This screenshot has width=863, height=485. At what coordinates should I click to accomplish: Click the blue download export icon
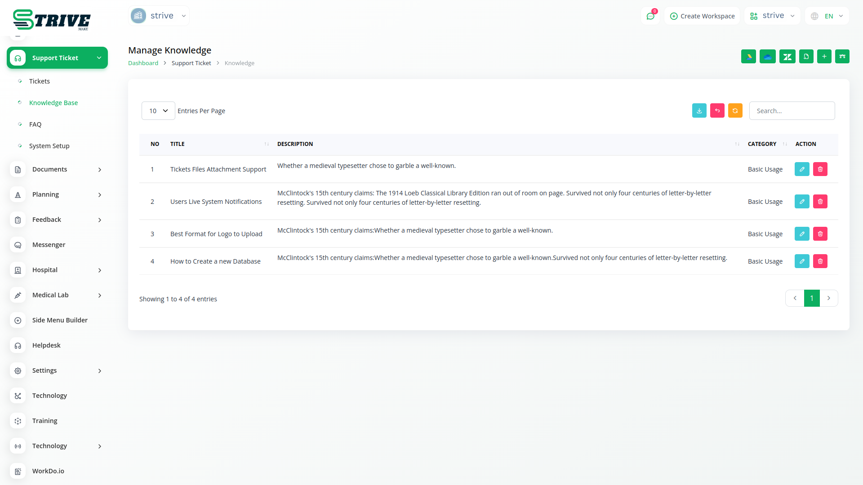pyautogui.click(x=699, y=110)
